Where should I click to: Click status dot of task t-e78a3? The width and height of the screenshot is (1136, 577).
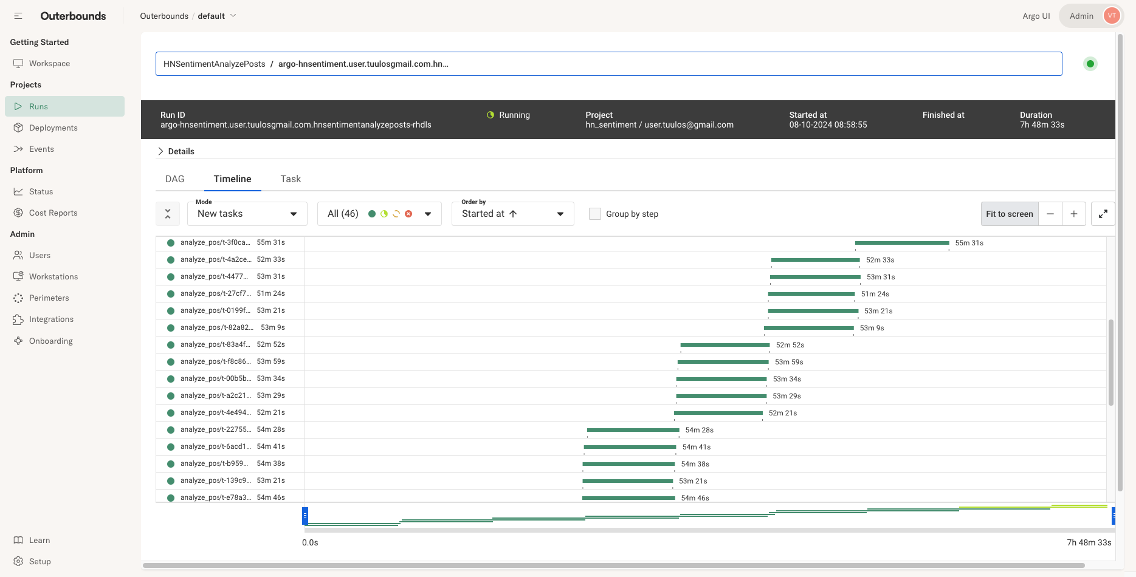tap(171, 497)
